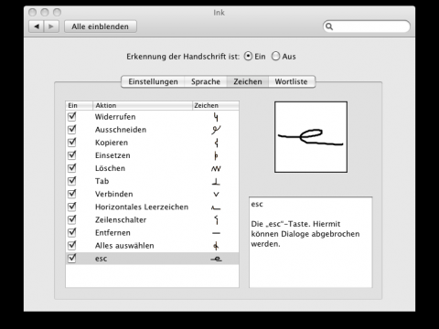Uncheck the Entfernen checkbox
This screenshot has height=329, width=439.
tap(72, 232)
